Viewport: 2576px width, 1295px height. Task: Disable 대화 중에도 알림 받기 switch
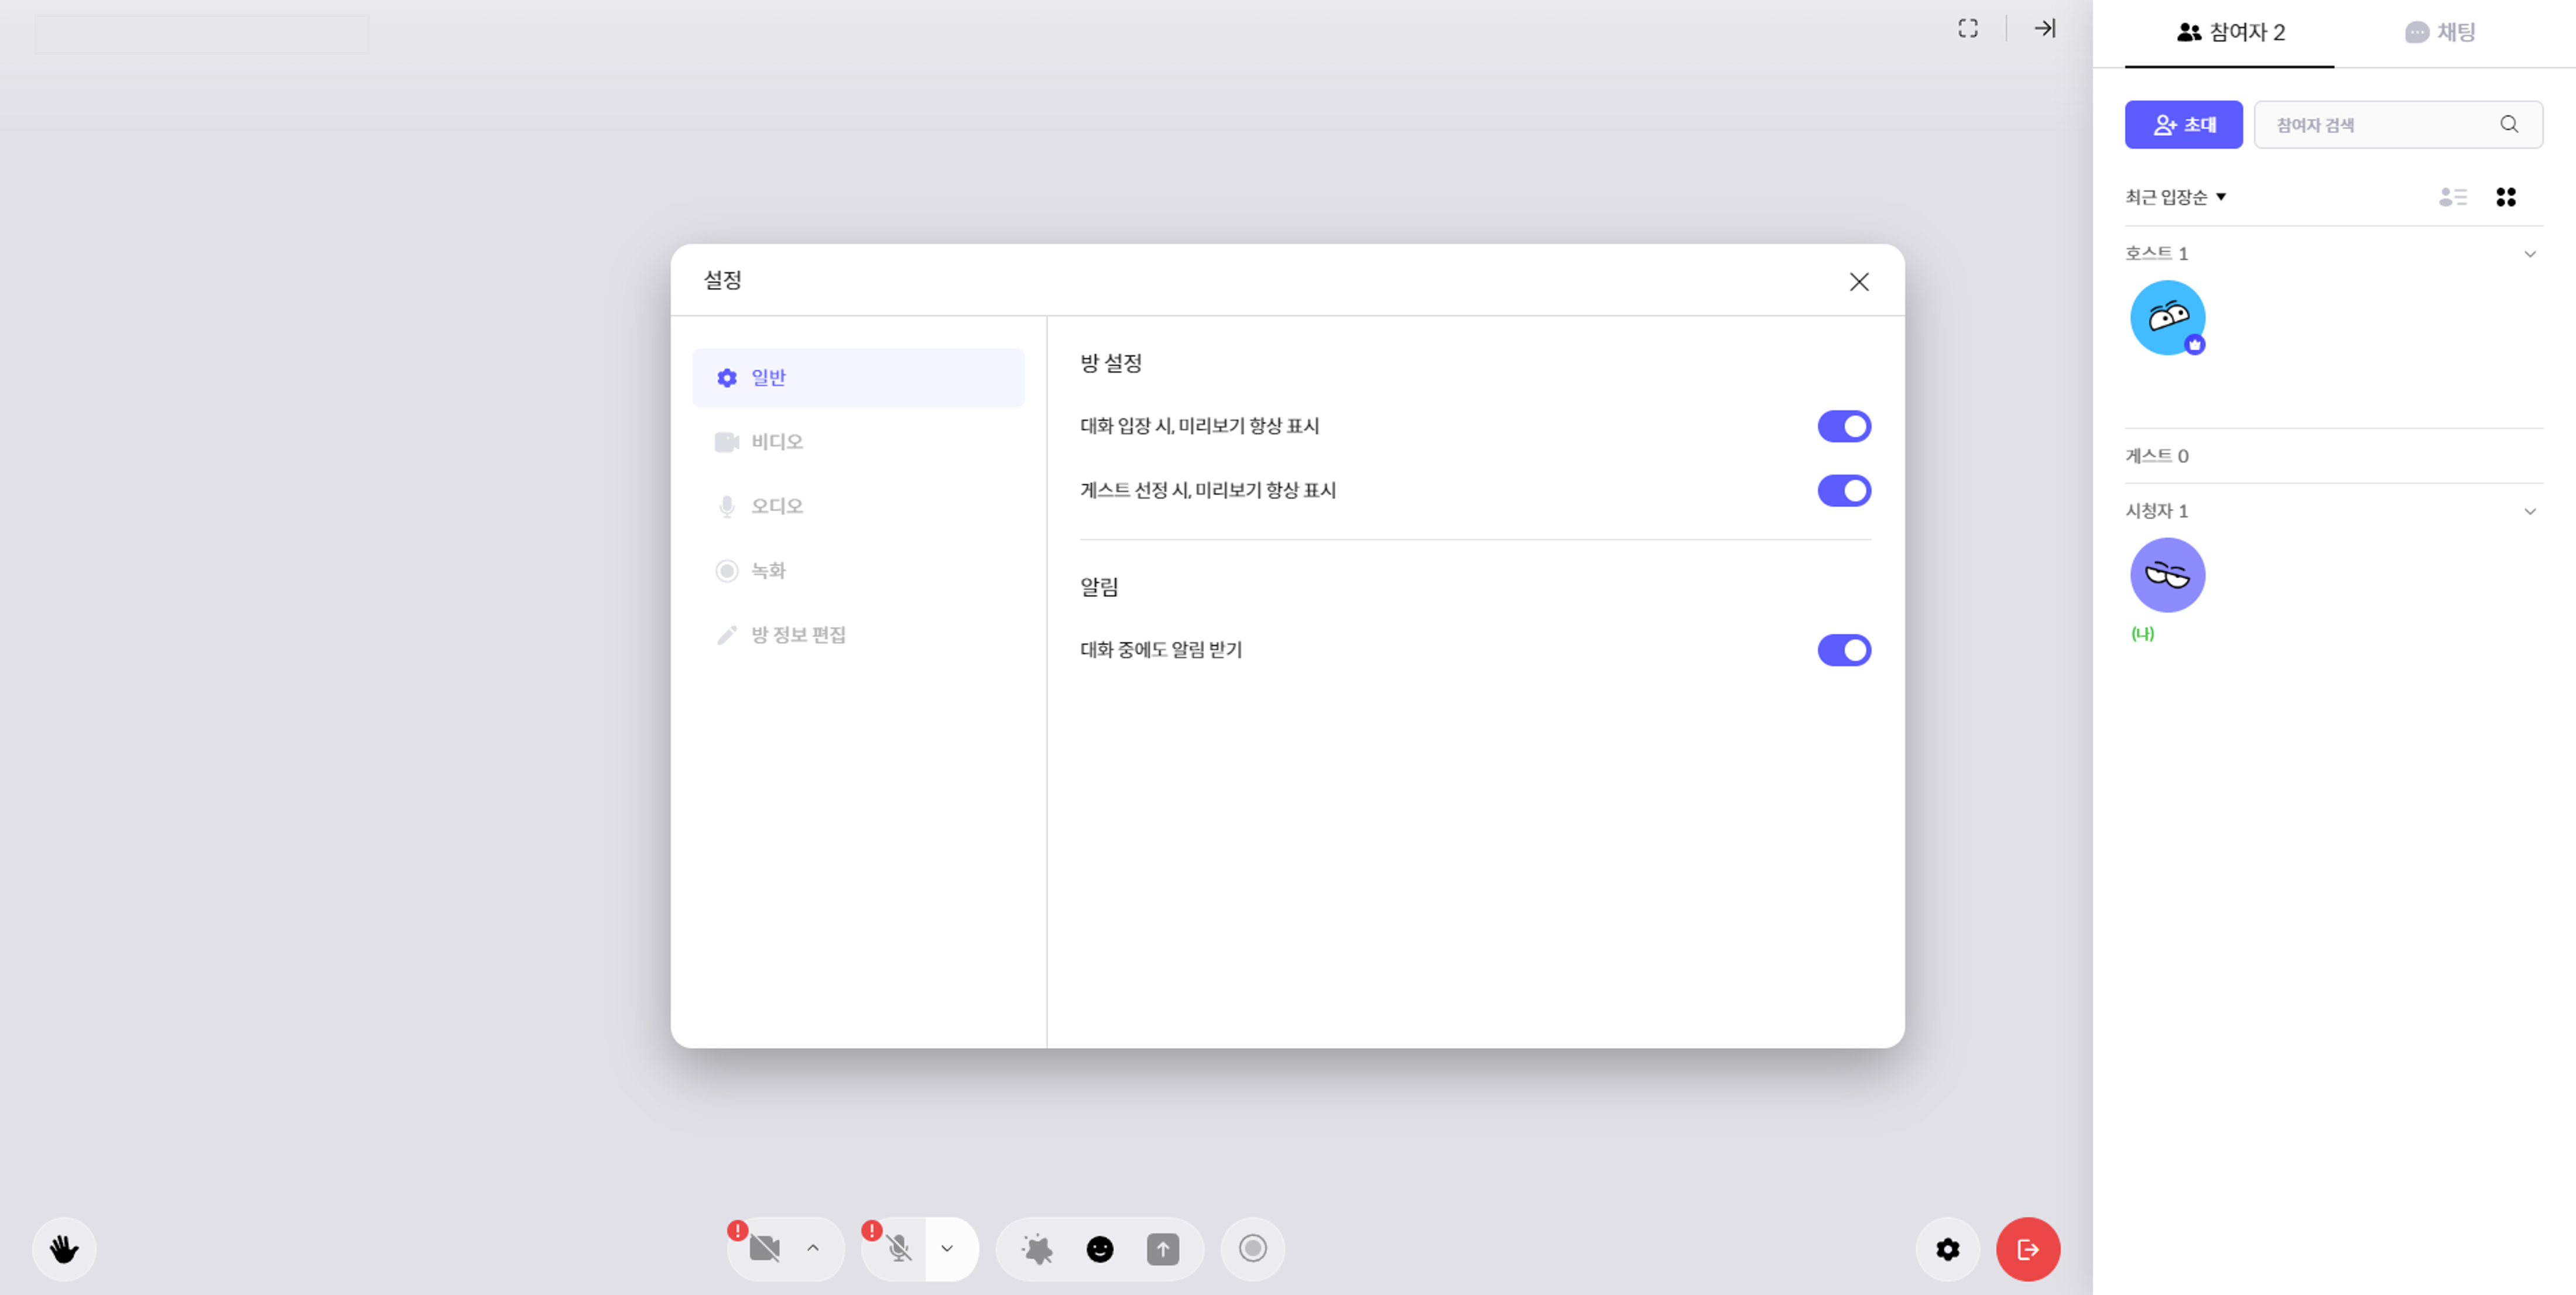click(1843, 651)
